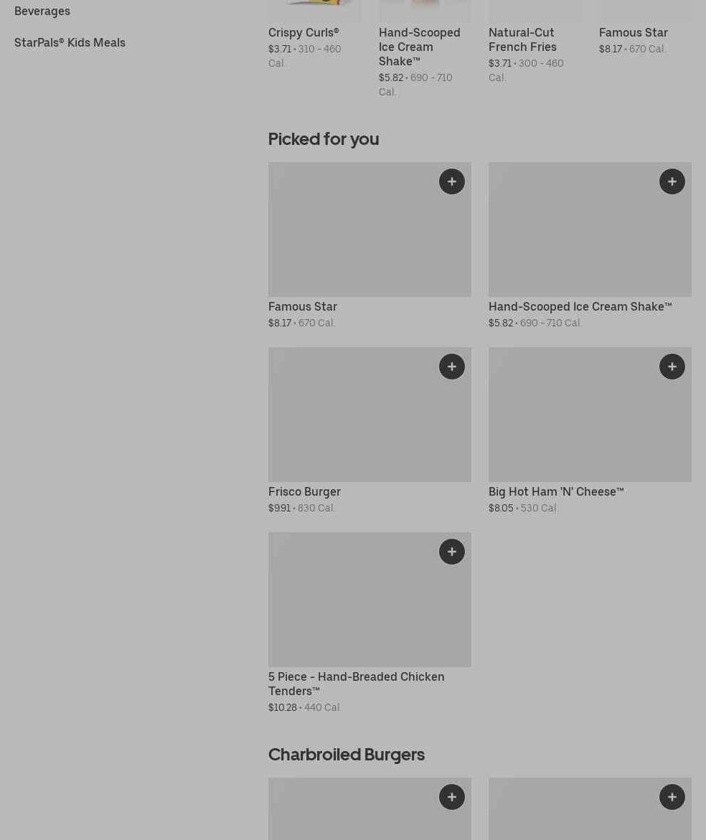Open Famous Star in top row
The image size is (706, 840).
633,32
